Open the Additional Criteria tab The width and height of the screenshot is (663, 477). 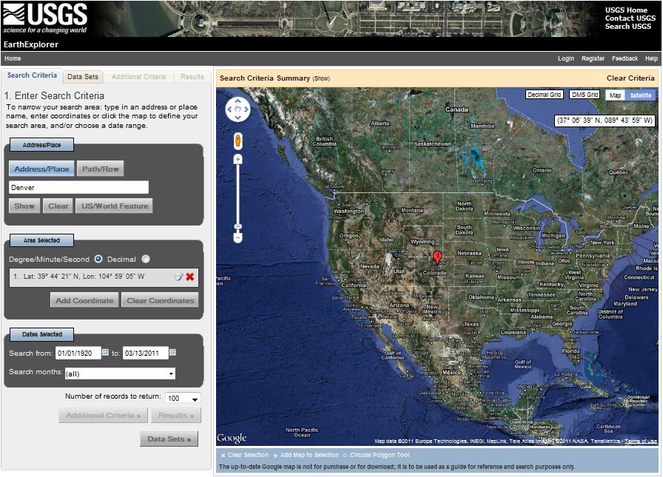point(138,76)
